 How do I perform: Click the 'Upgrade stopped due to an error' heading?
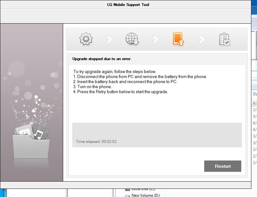point(102,59)
